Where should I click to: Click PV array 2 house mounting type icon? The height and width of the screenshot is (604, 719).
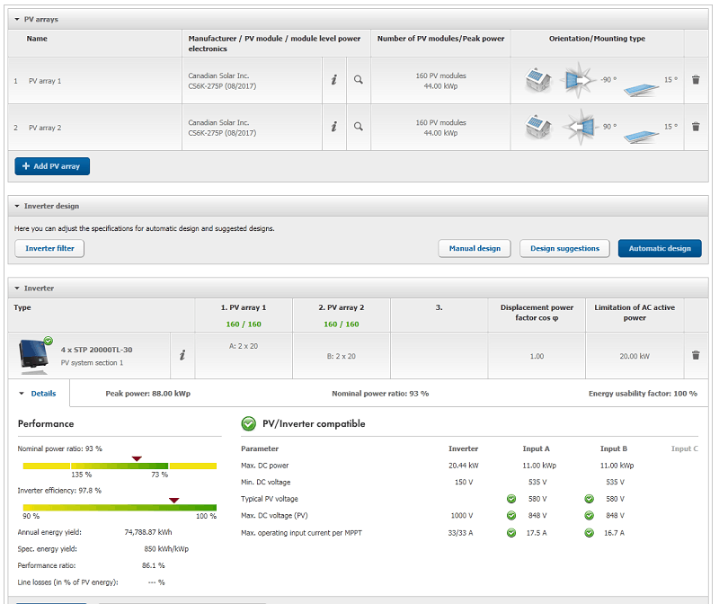(x=538, y=127)
